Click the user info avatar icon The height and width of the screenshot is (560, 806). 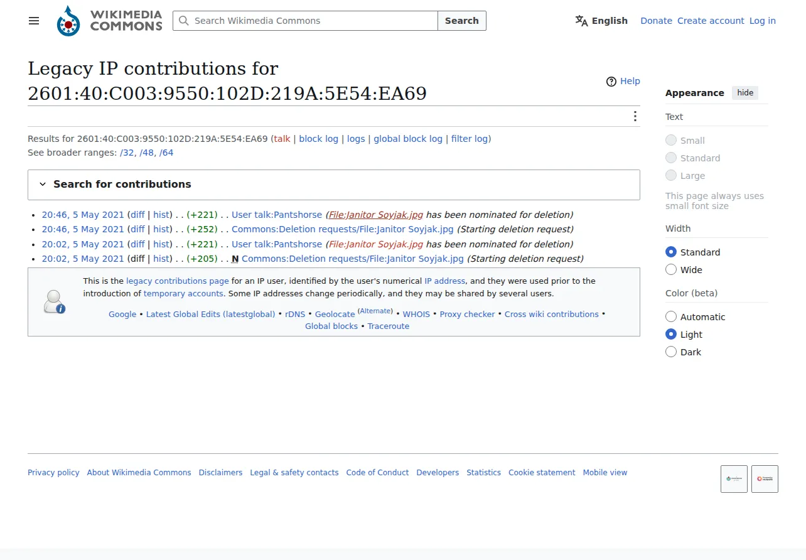point(55,302)
